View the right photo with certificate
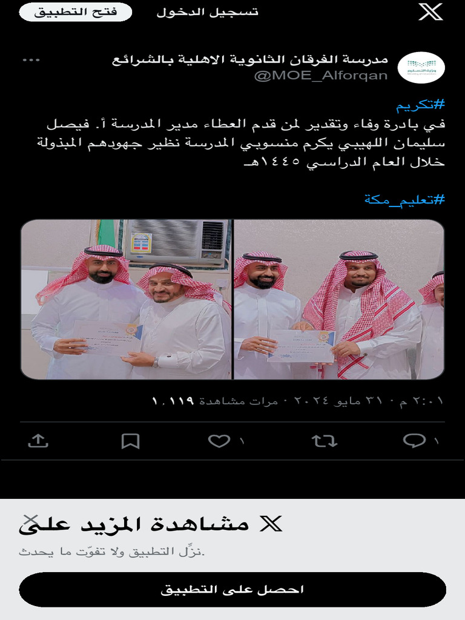Image resolution: width=465 pixels, height=620 pixels. (x=339, y=299)
